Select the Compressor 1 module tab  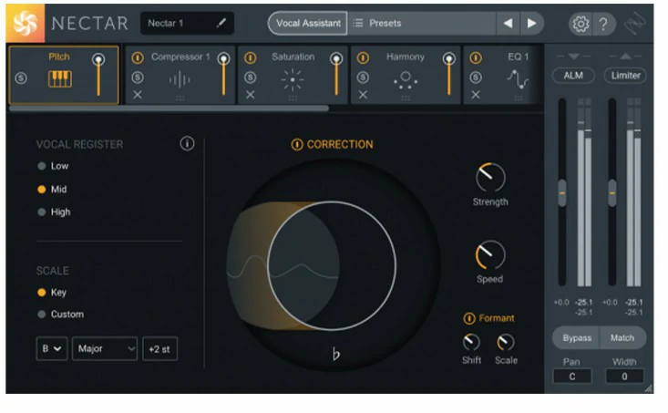[180, 75]
